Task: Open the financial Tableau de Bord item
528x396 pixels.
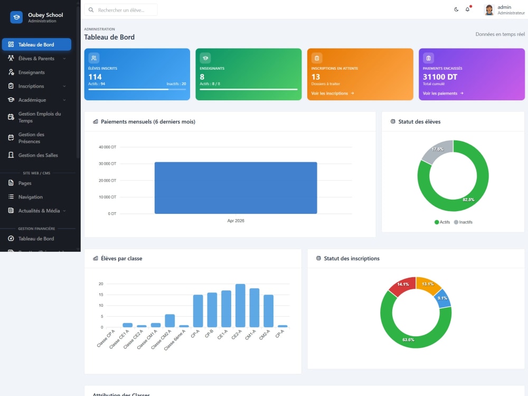Action: pos(36,239)
